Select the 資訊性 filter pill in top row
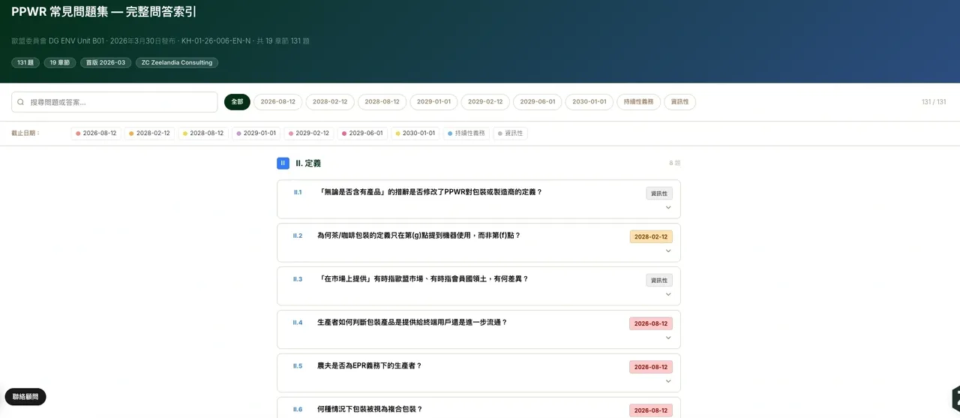 [x=679, y=102]
